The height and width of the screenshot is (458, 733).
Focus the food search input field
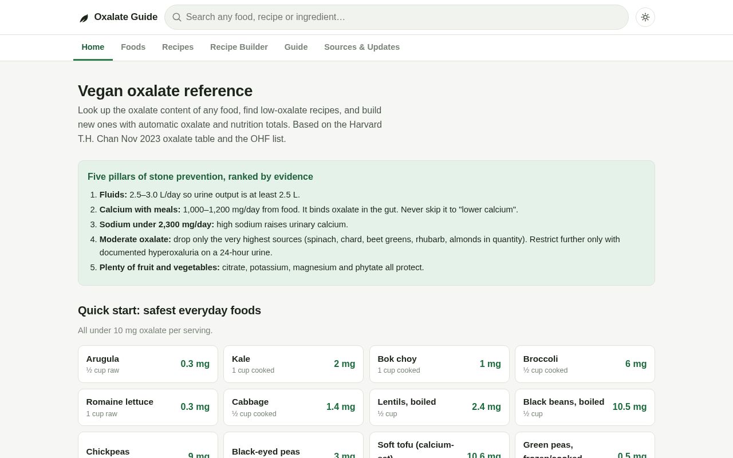[396, 17]
